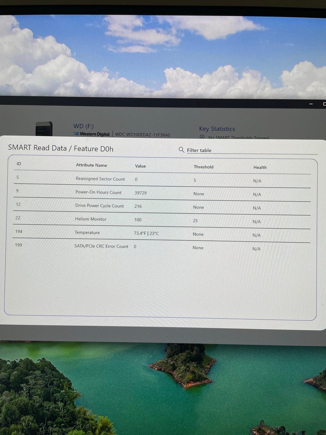Click the None threshold for Power-On Hours
Screen dimensions: 326x435
[199, 194]
